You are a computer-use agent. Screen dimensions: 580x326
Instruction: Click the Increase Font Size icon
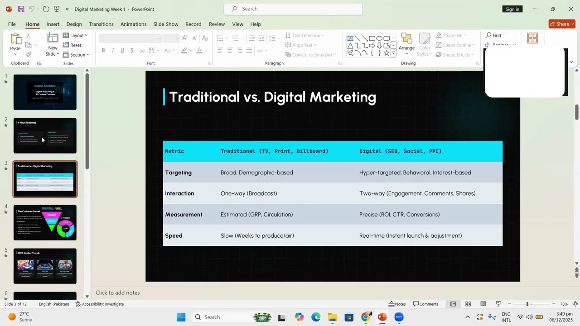click(185, 38)
